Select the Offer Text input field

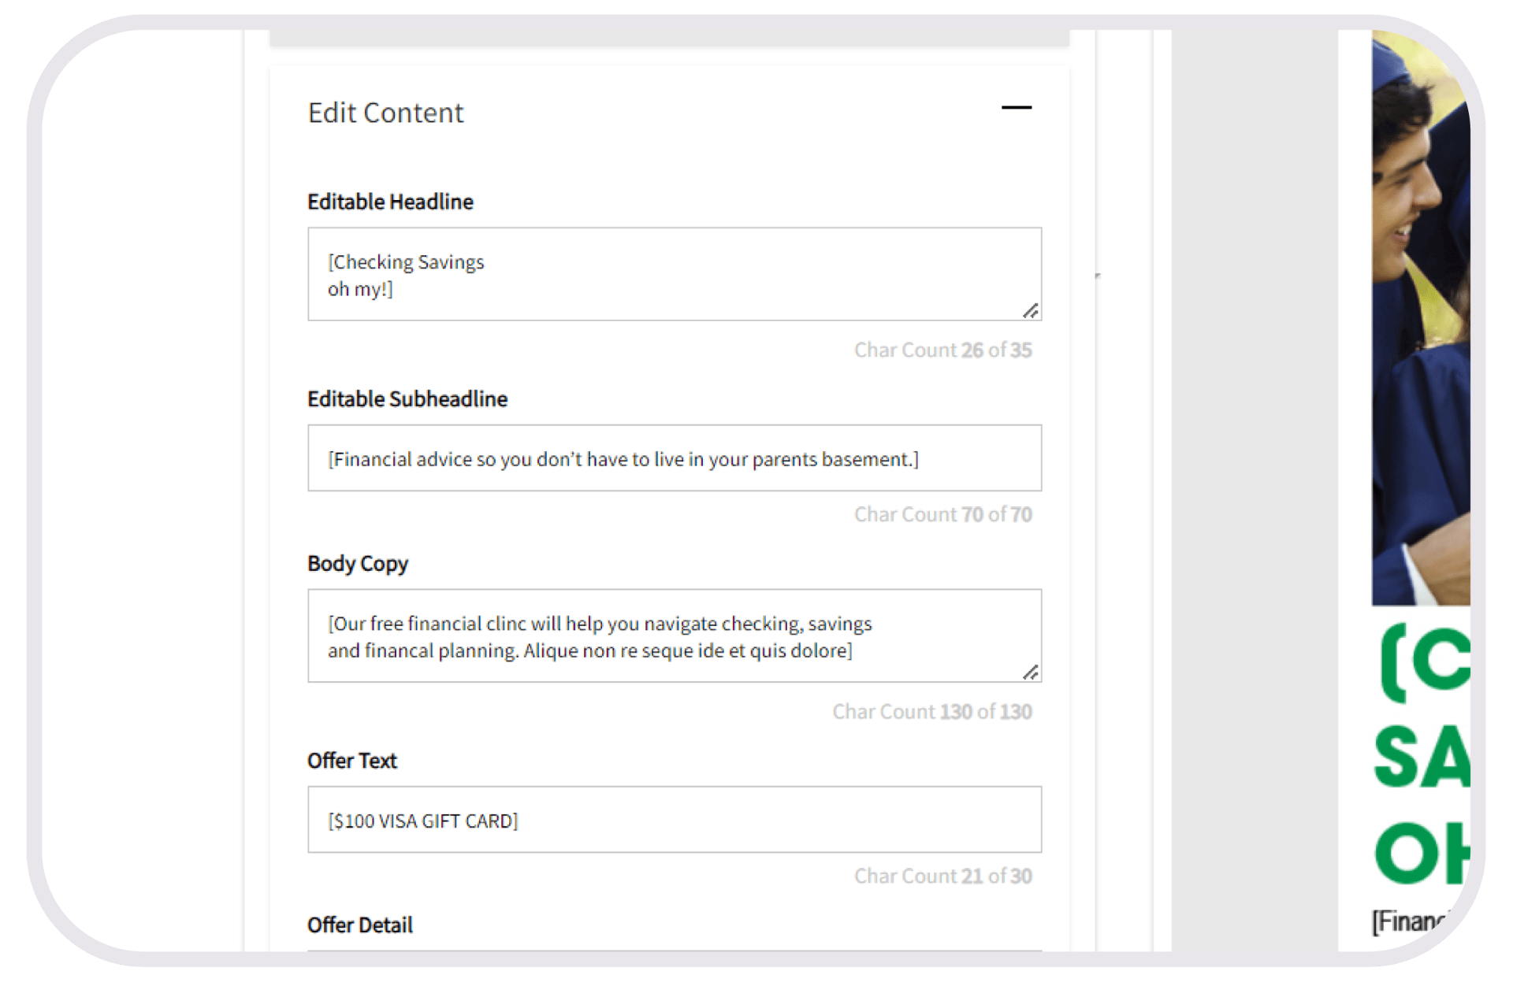(x=674, y=820)
